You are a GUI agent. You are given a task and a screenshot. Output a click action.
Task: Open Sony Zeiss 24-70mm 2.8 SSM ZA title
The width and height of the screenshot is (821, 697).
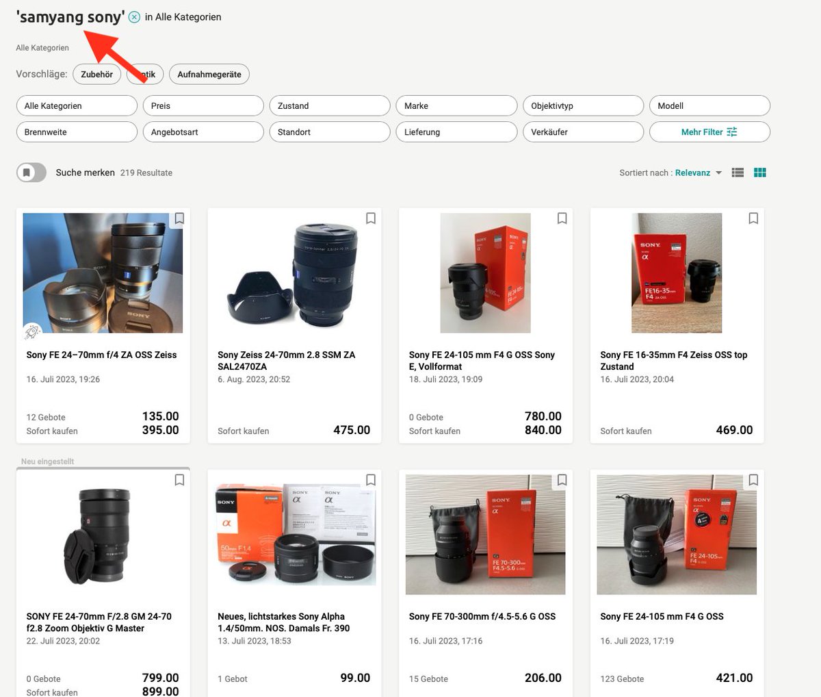tap(287, 360)
